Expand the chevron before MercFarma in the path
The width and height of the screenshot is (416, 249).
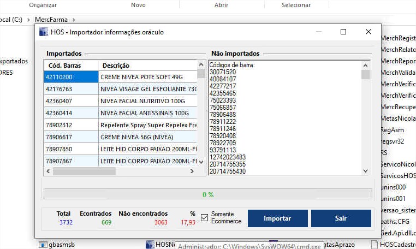(29, 20)
